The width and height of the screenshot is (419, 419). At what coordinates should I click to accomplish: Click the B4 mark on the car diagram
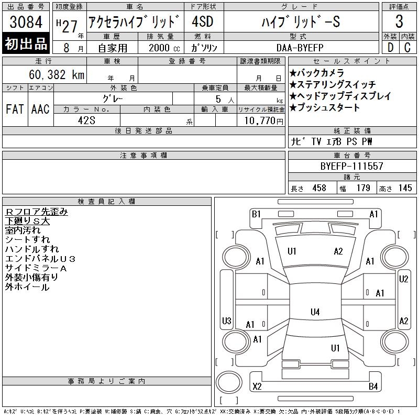[x=373, y=387]
